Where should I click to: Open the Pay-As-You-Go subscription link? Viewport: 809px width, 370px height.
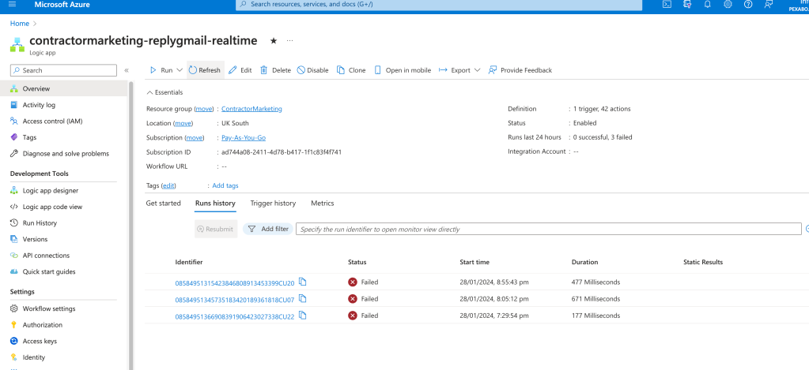click(244, 138)
